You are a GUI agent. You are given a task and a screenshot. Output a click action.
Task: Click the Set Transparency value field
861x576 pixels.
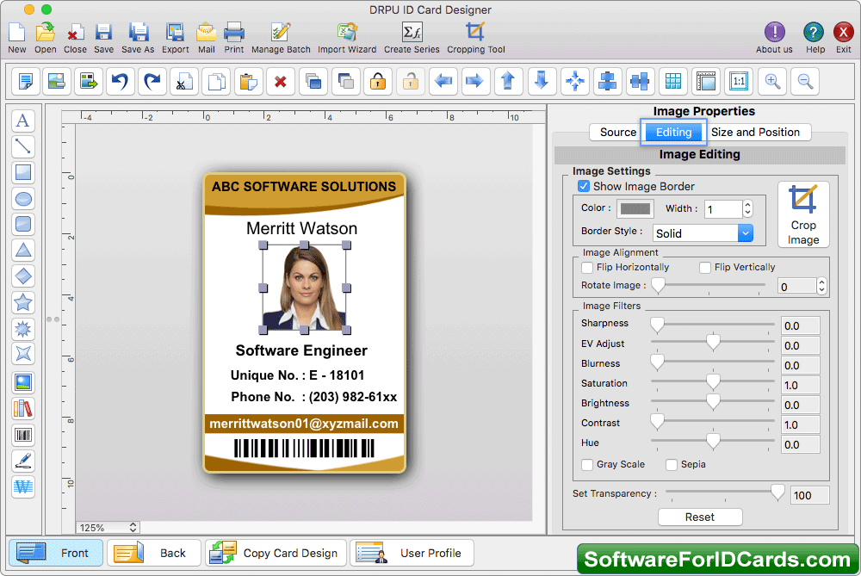pyautogui.click(x=809, y=495)
